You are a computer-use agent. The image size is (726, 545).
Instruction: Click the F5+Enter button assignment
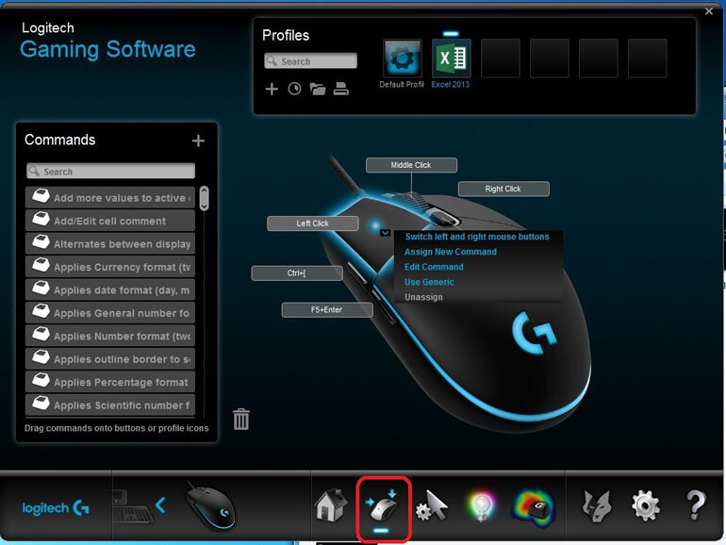327,310
